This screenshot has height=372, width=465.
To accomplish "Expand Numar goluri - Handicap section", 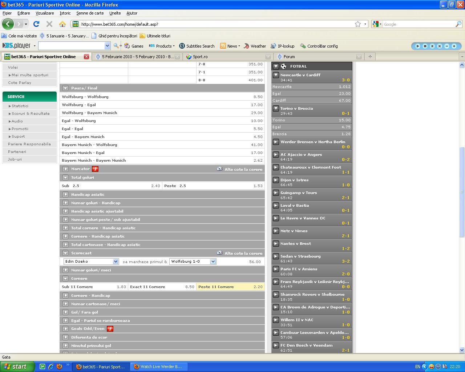I will coord(65,203).
